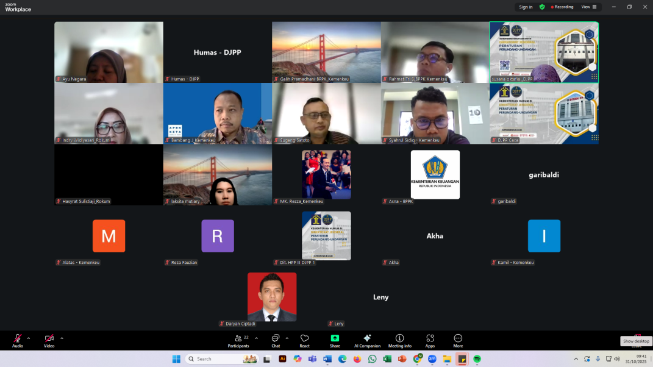This screenshot has width=653, height=367.
Task: Open the View layout menu
Action: [588, 7]
